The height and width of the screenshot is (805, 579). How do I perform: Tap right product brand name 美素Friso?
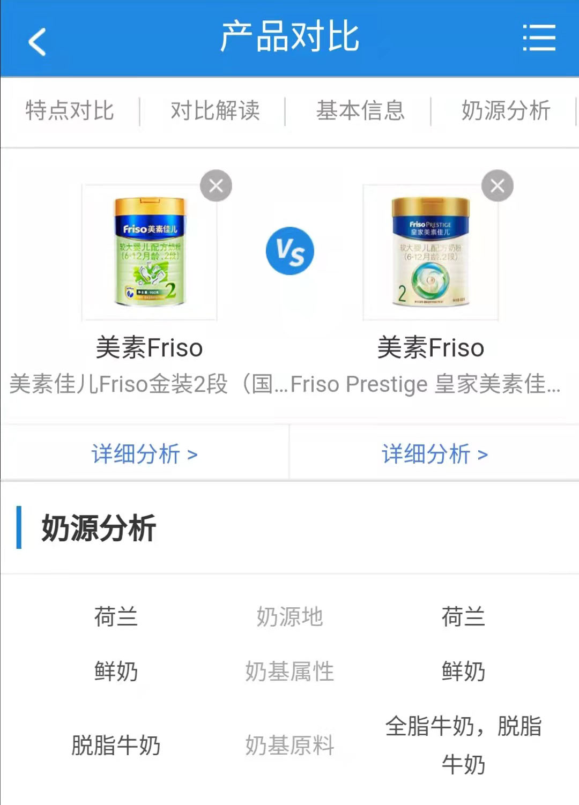(430, 348)
